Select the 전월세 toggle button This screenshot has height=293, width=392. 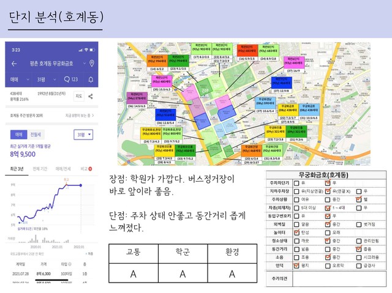point(36,135)
